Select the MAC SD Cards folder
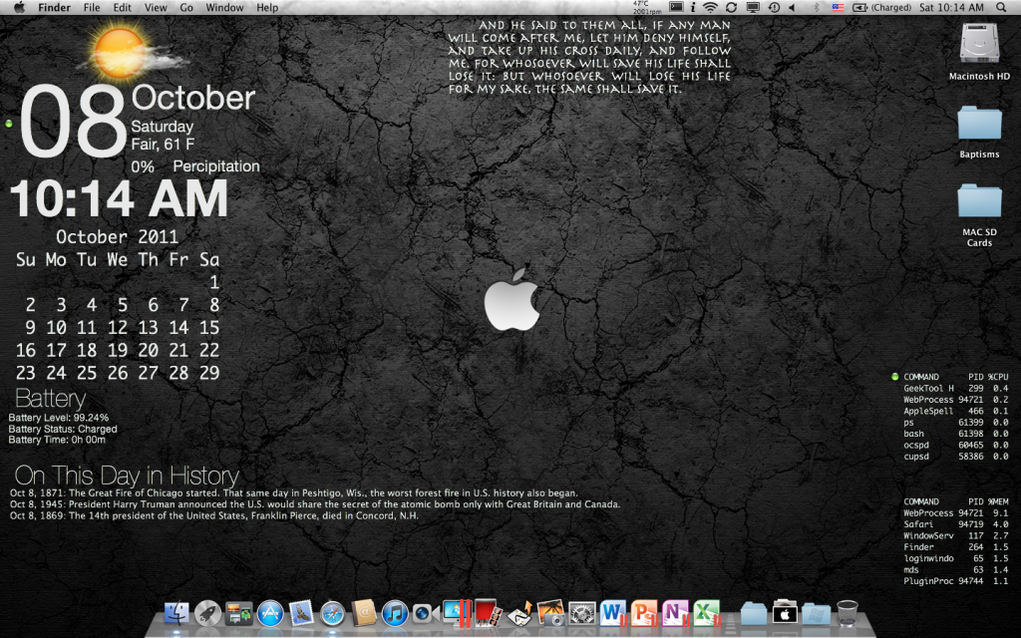Screen dimensions: 1021x638 (979, 200)
